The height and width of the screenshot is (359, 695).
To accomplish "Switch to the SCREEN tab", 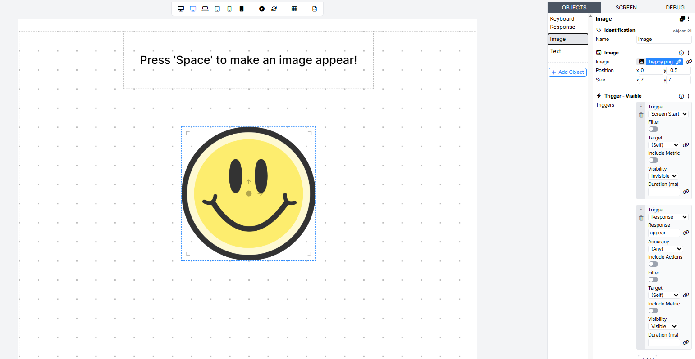I will [x=626, y=7].
